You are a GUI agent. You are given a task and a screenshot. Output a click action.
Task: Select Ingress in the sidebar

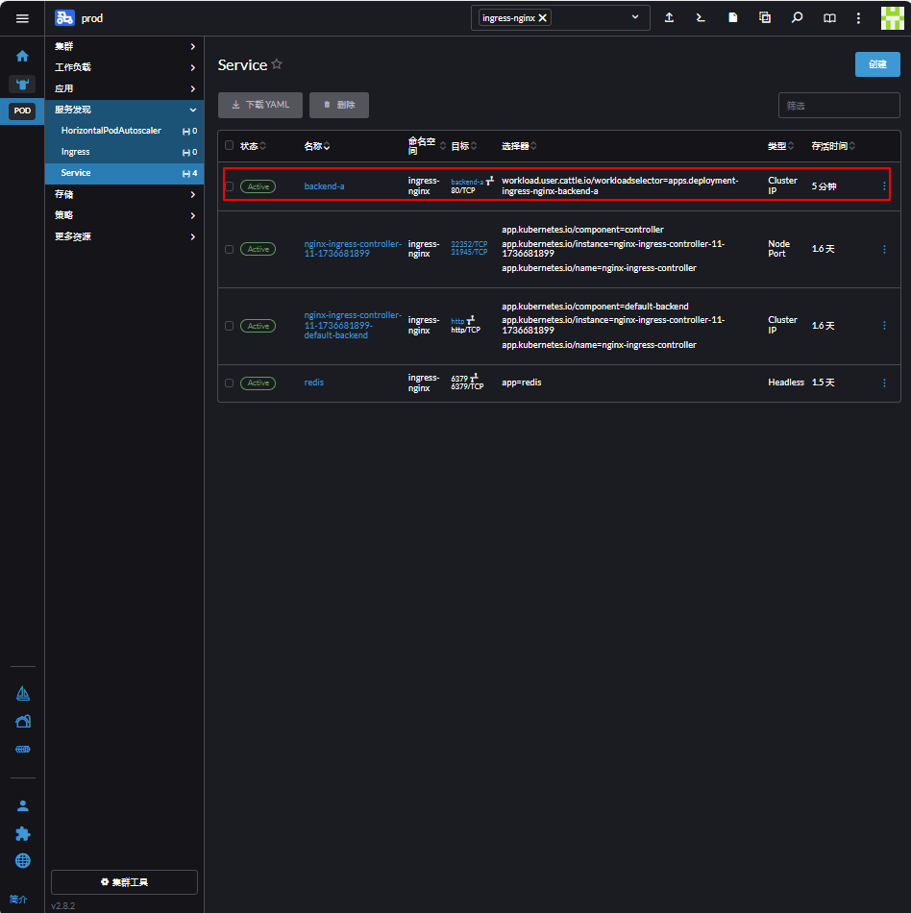point(76,152)
